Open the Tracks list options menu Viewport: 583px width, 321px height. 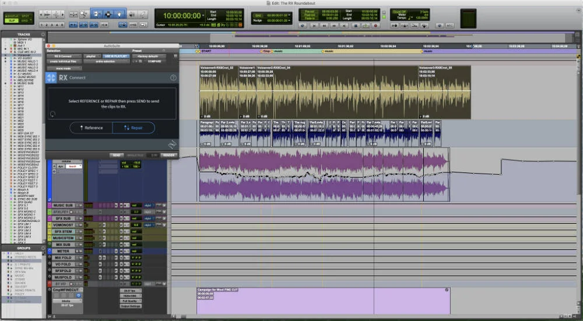coord(43,34)
